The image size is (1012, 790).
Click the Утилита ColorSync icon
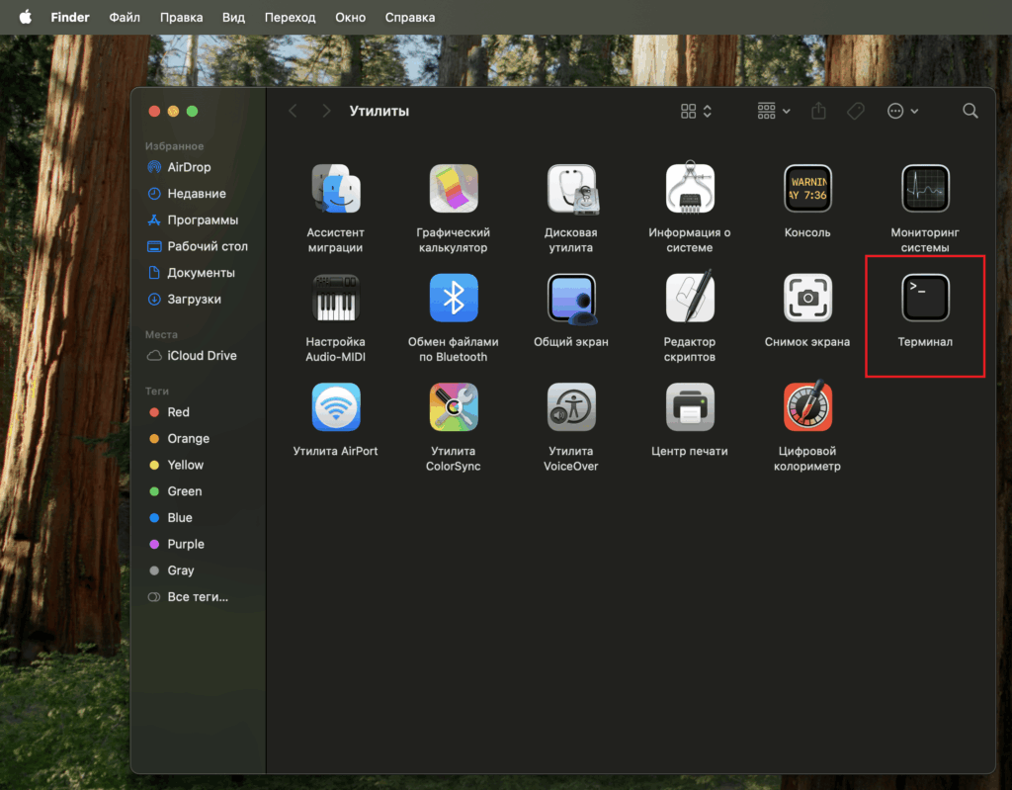click(x=454, y=406)
